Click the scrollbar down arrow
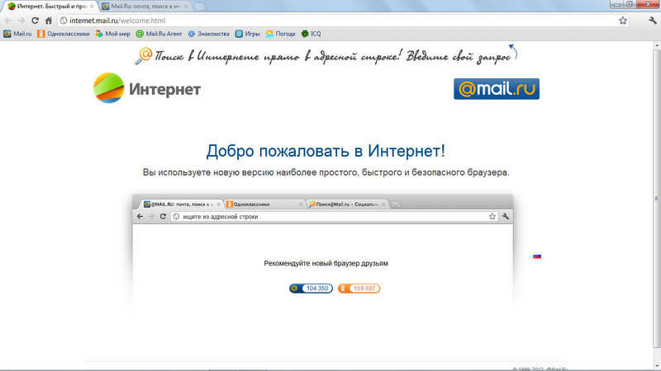 657,366
